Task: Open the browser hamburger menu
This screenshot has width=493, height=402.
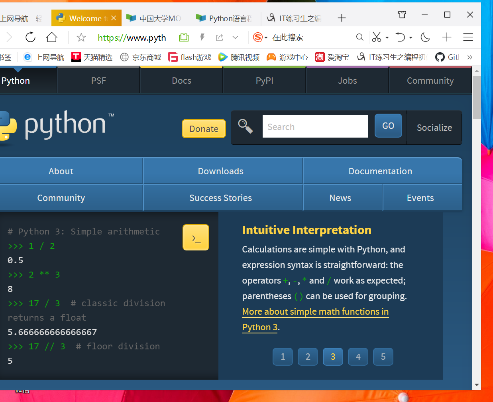Action: point(468,37)
